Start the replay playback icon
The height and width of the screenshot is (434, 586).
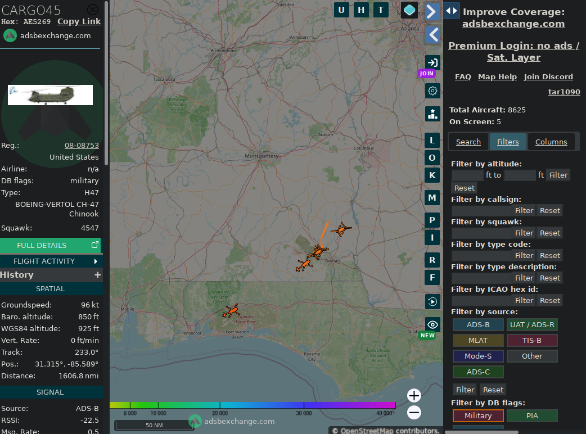click(432, 301)
